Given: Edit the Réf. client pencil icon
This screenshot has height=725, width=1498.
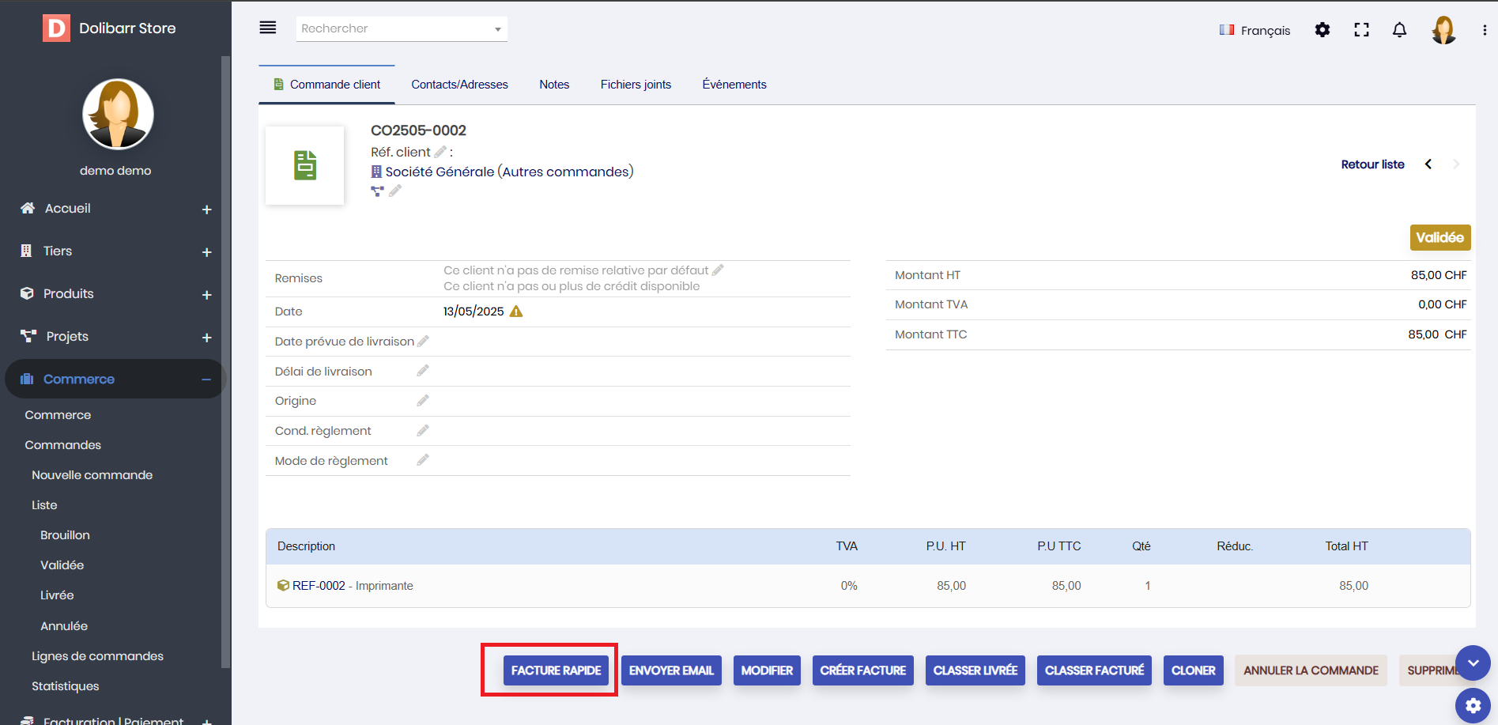Looking at the screenshot, I should pos(440,152).
